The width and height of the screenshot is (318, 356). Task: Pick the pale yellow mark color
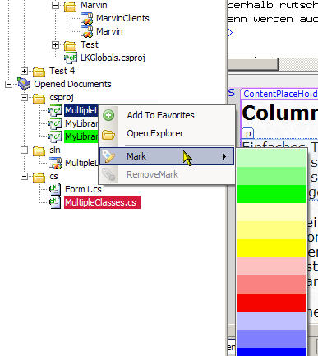click(271, 212)
